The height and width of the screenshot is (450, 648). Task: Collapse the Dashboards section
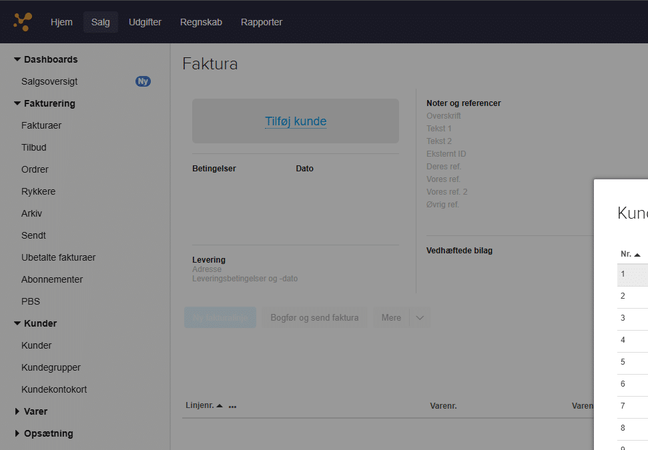tap(17, 59)
